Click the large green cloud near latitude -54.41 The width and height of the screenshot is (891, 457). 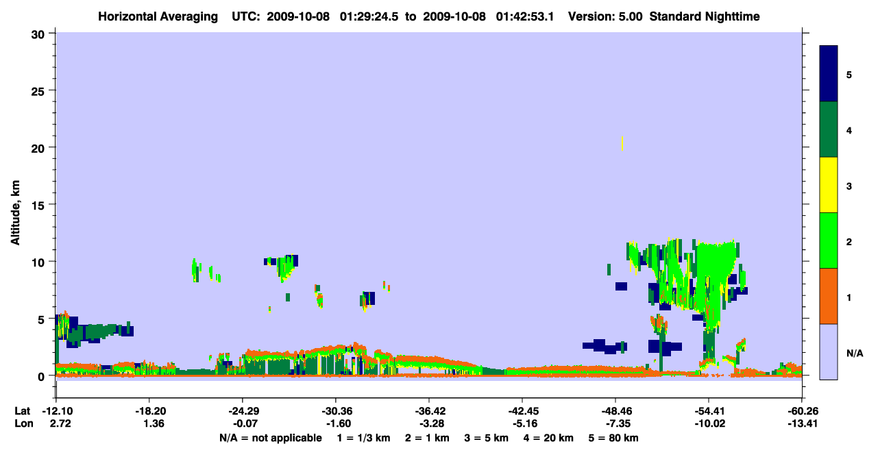click(716, 274)
